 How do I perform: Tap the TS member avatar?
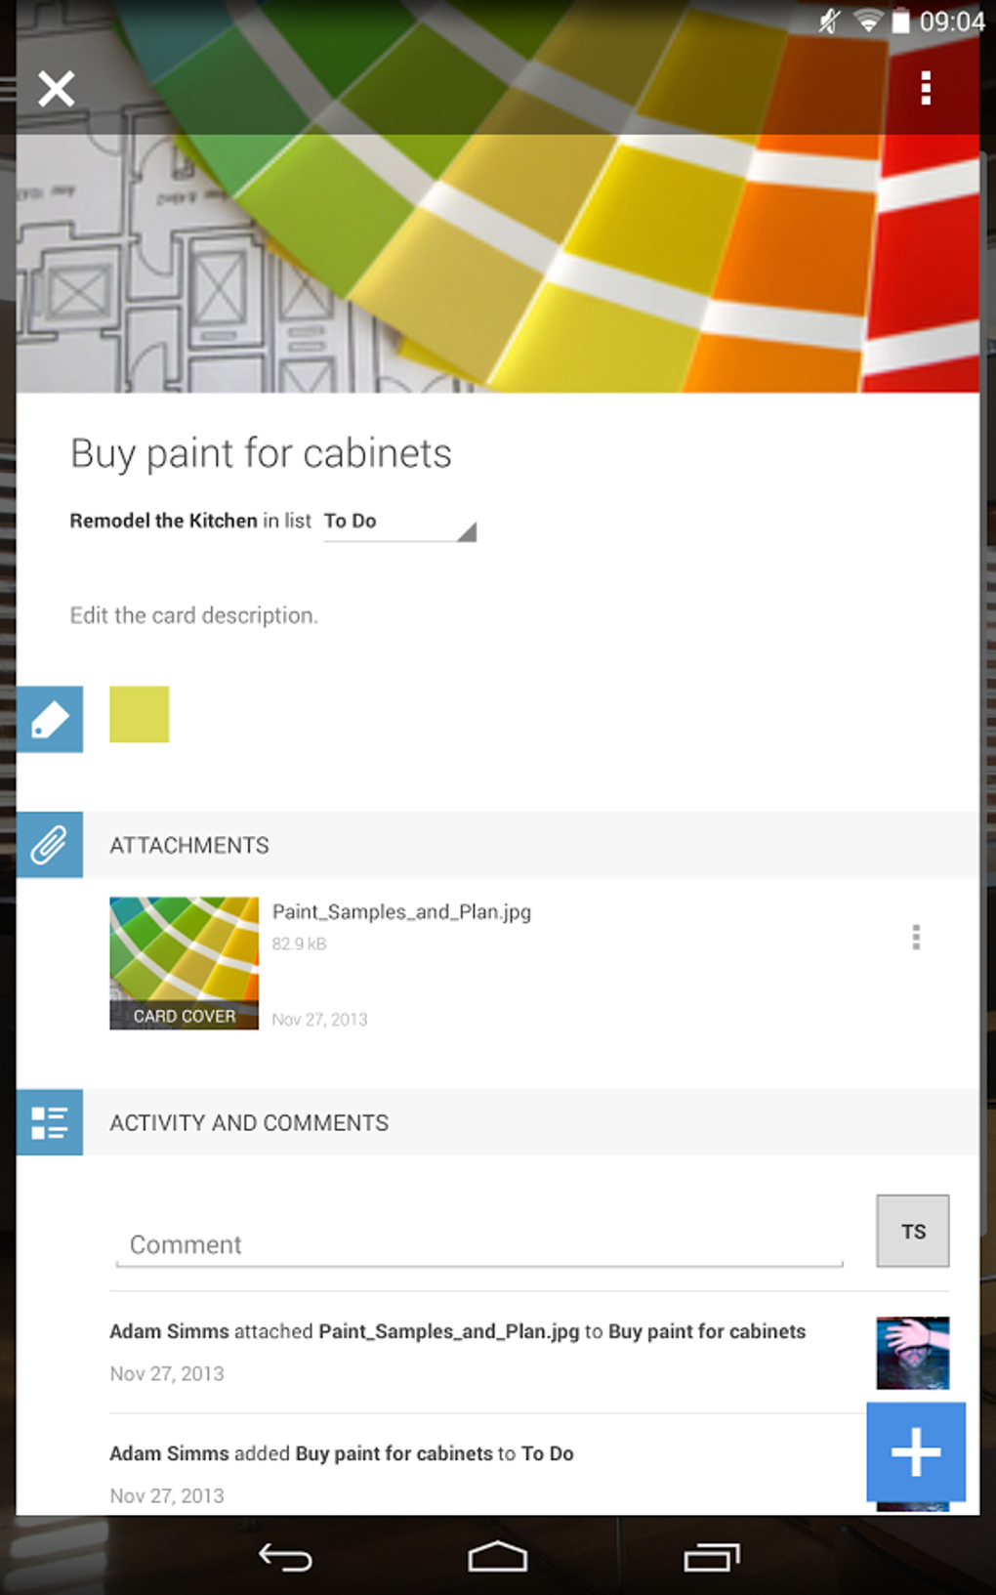(913, 1231)
